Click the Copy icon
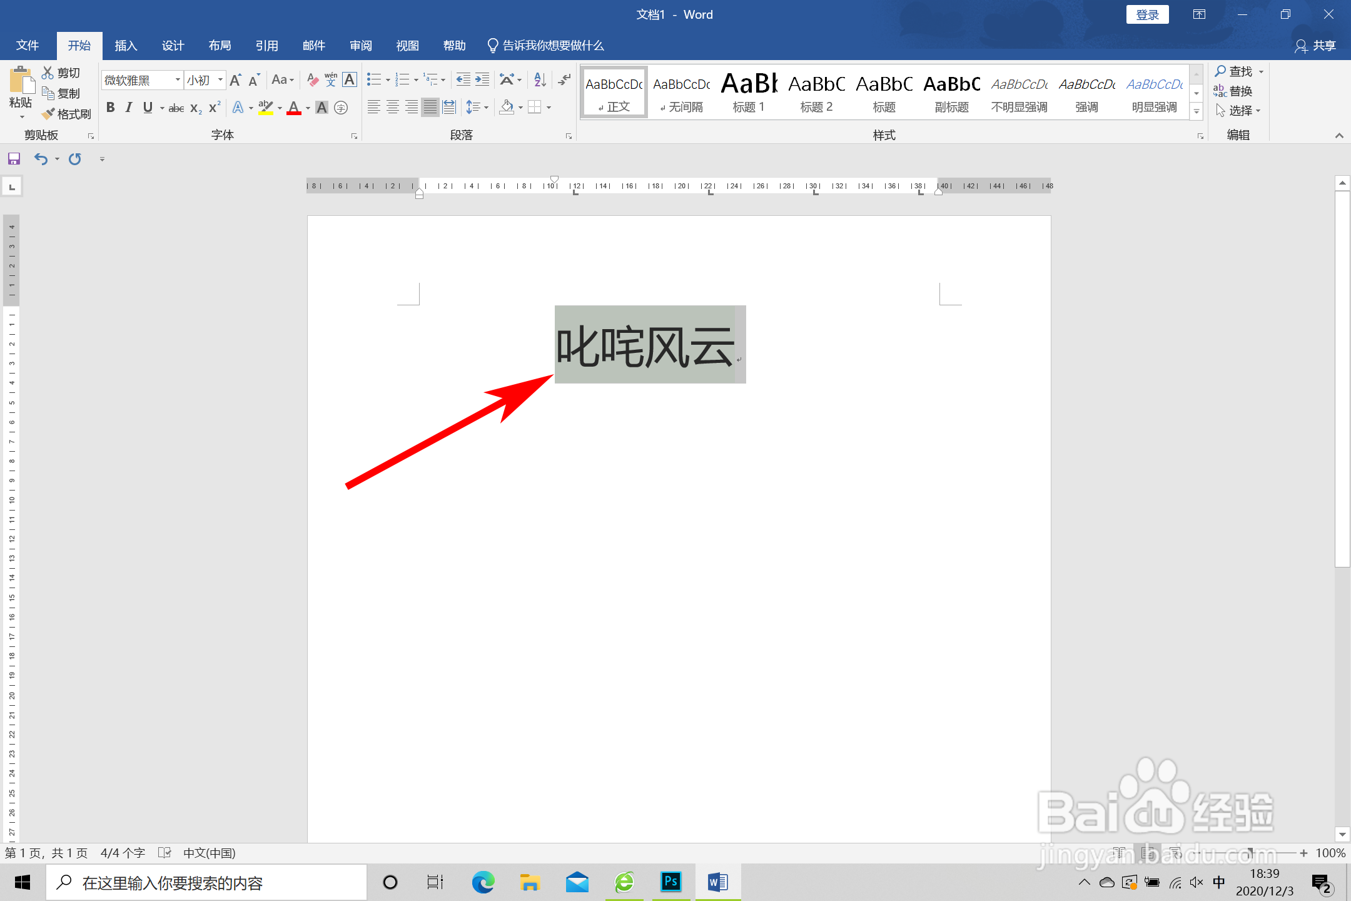The width and height of the screenshot is (1351, 901). pos(48,93)
